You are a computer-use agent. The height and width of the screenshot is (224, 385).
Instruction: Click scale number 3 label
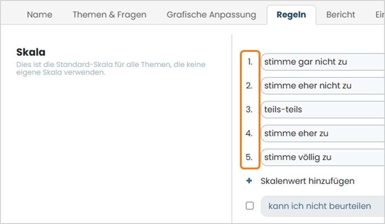click(249, 110)
